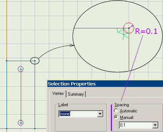Viewport: 163px width, 132px height.
Task: Click the Label group caption
Action: 63,105
